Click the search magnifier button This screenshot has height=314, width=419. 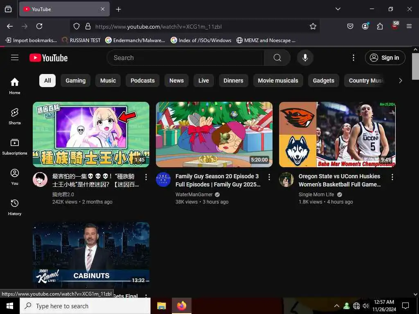click(x=277, y=58)
